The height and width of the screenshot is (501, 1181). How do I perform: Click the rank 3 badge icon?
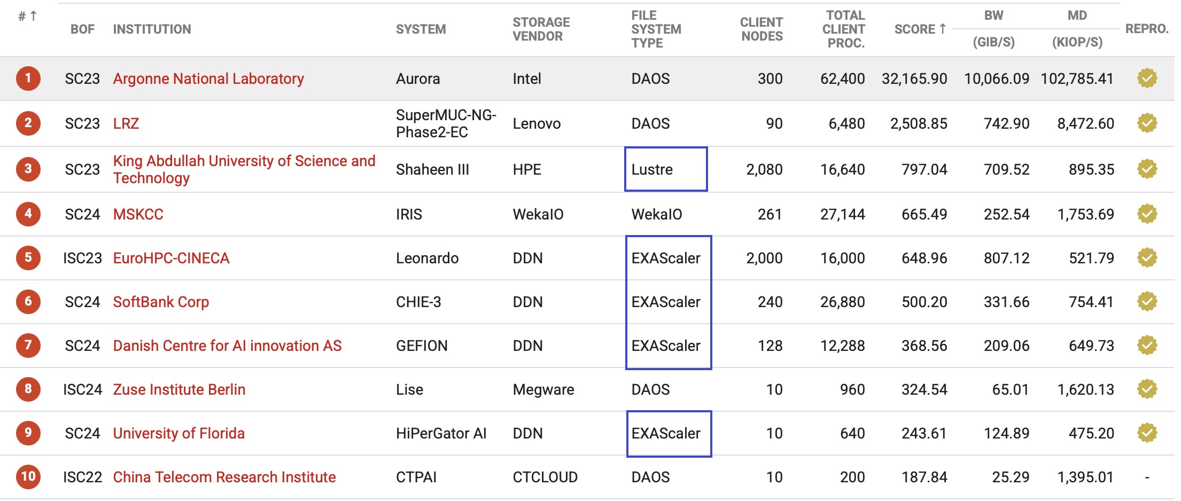(x=28, y=169)
